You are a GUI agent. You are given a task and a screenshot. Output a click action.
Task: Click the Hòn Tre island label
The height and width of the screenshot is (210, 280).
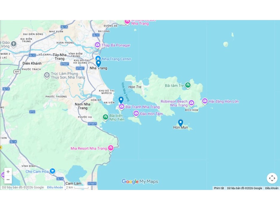pos(135,87)
